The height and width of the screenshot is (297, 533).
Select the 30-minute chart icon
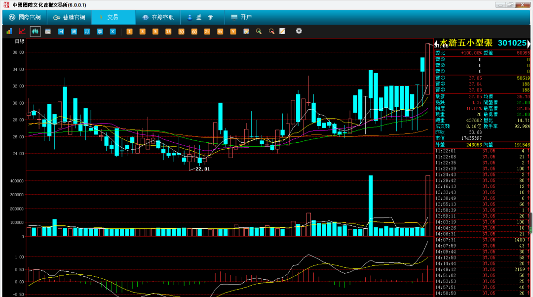tap(181, 31)
